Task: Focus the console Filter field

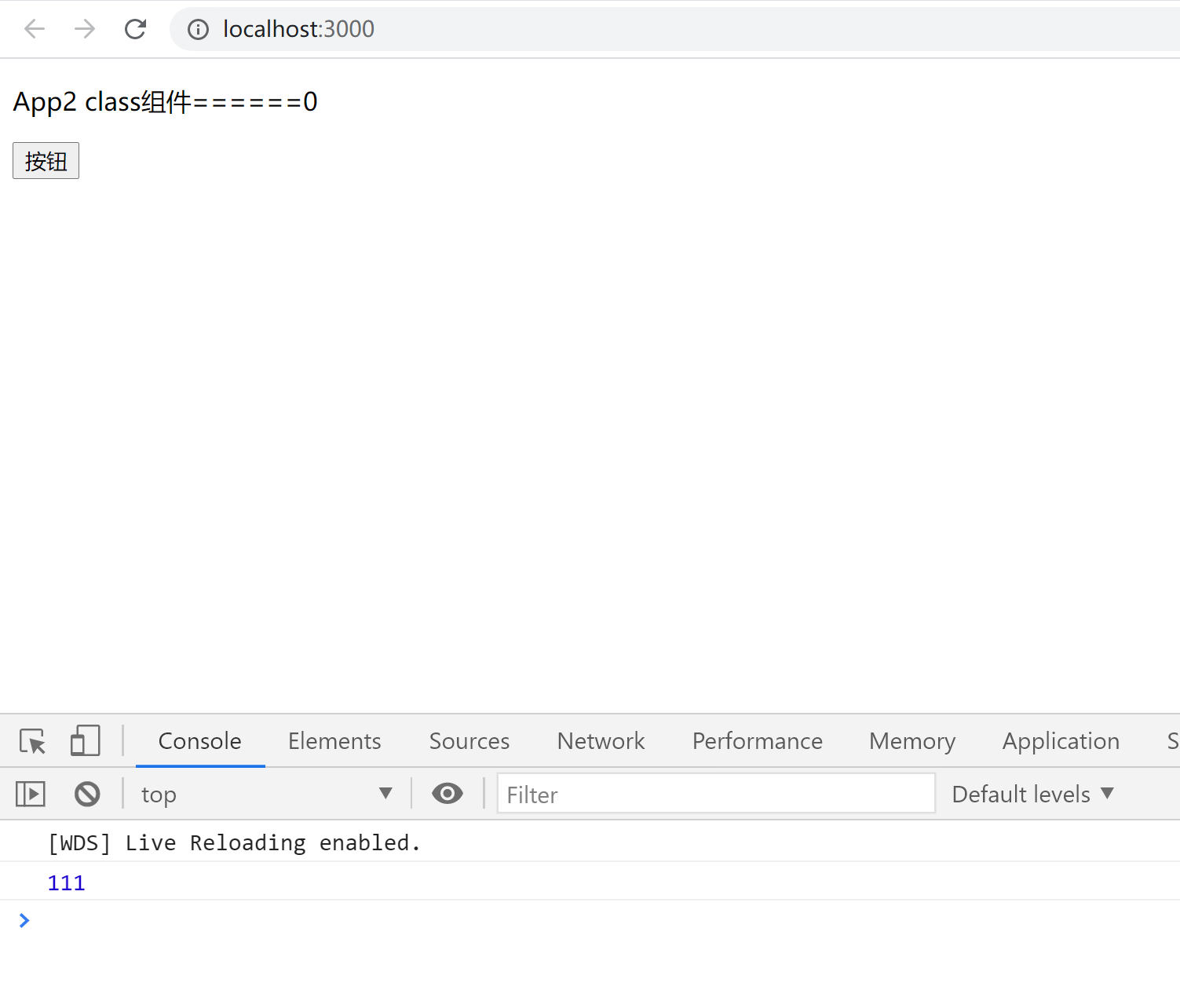Action: 716,794
